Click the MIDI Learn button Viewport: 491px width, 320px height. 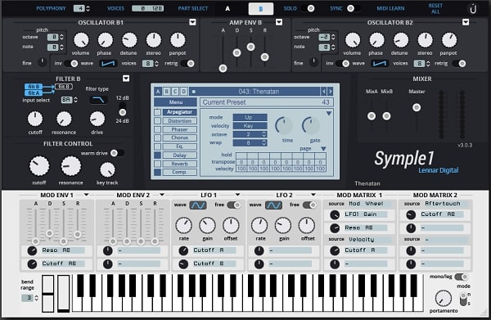click(x=390, y=8)
